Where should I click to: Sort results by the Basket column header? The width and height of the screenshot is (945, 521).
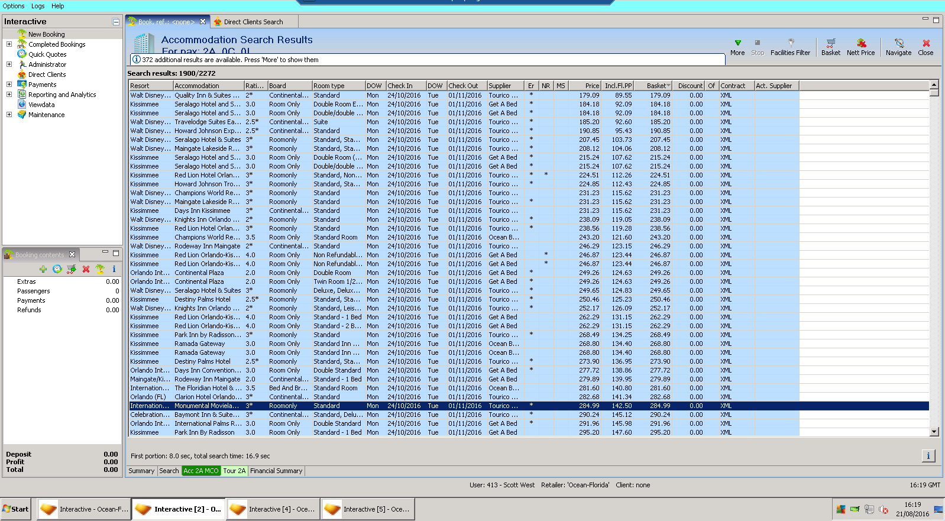(653, 86)
